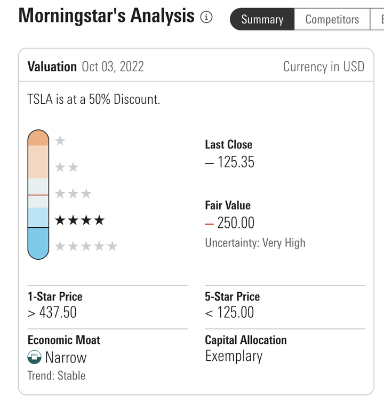
Task: Open the info icon beside Morningstar's Analysis
Action: click(206, 17)
